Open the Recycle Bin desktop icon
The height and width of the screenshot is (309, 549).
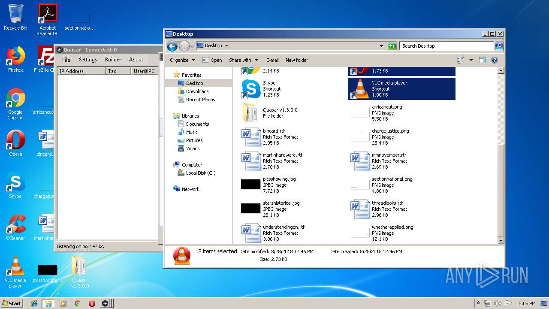[x=15, y=17]
